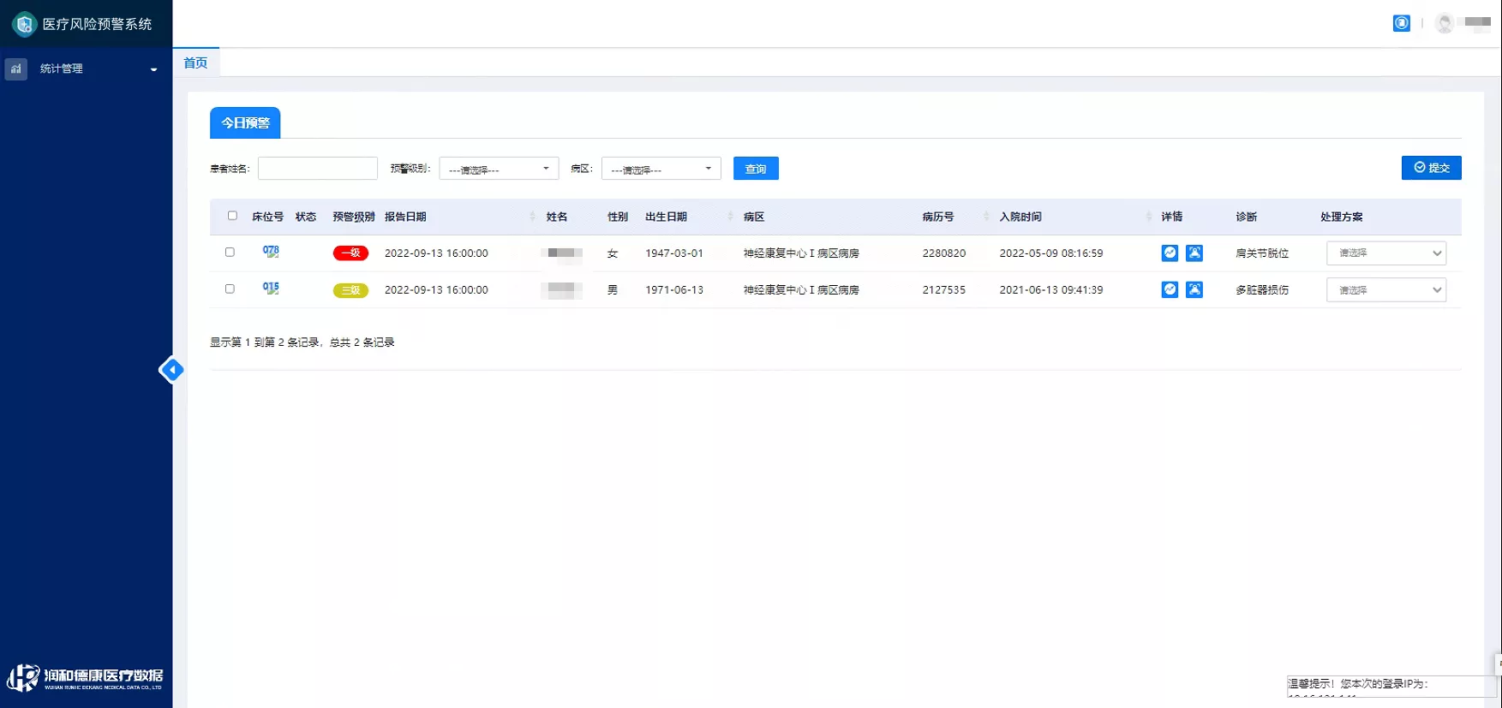Click the diagnosis text 肩关节脱位
Image resolution: width=1502 pixels, height=708 pixels.
[1262, 253]
